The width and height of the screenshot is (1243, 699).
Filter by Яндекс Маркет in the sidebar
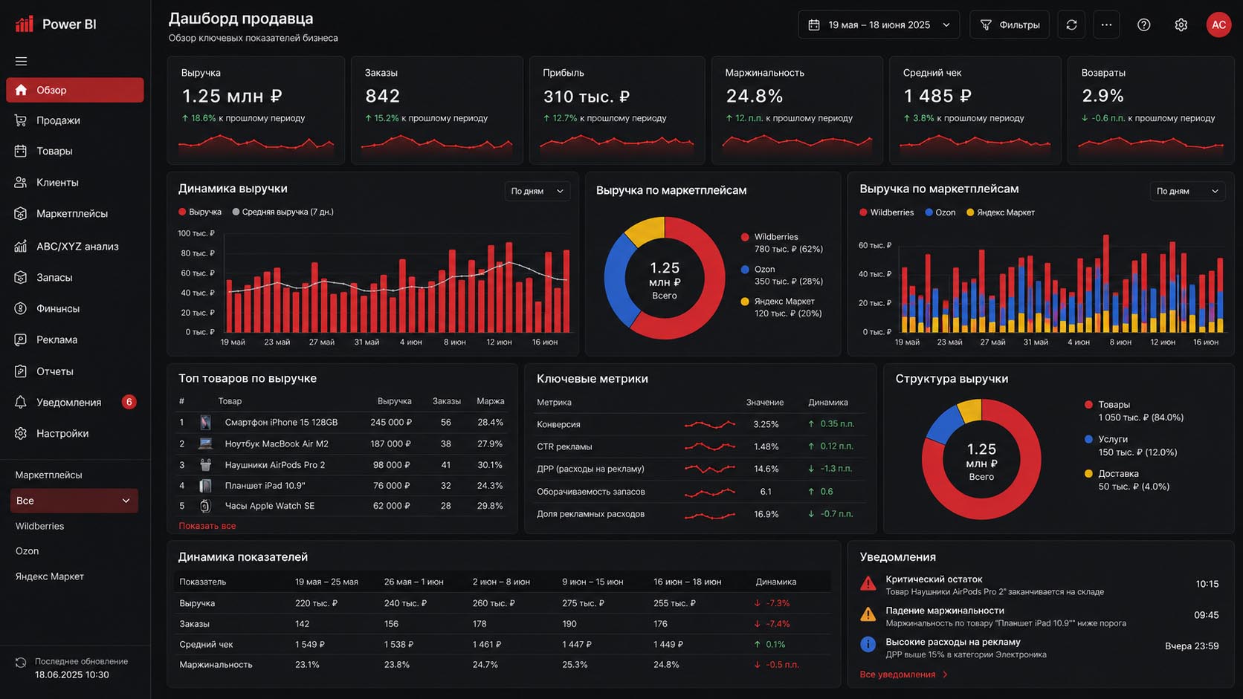tap(49, 576)
